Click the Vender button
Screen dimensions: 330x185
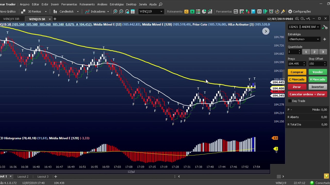tap(318, 72)
